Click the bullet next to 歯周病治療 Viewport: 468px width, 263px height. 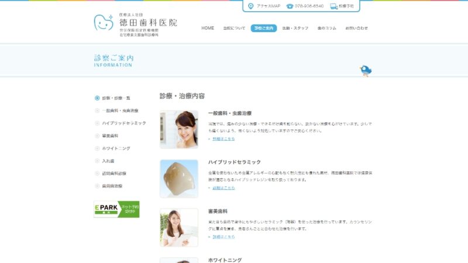point(97,186)
